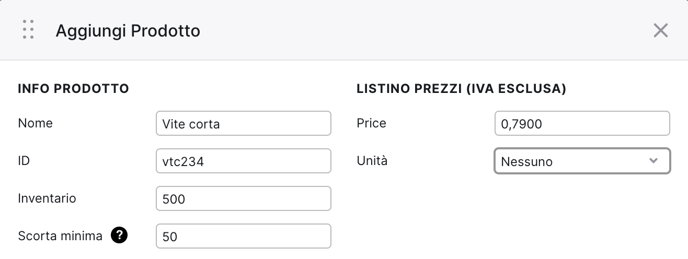Open the Scorta minima help question mark
The image size is (688, 259).
pos(119,236)
